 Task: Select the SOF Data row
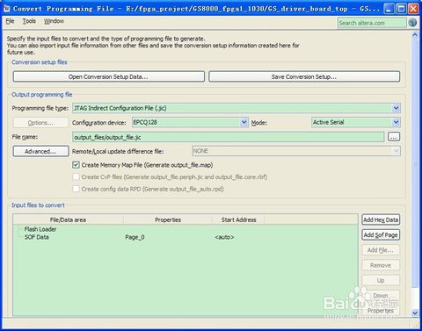[x=37, y=237]
